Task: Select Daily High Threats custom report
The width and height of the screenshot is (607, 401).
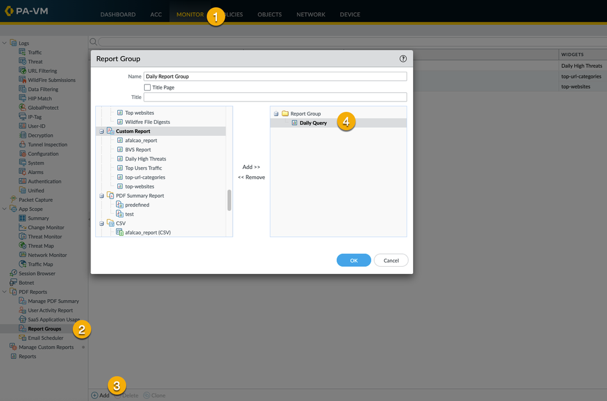Action: click(x=145, y=159)
